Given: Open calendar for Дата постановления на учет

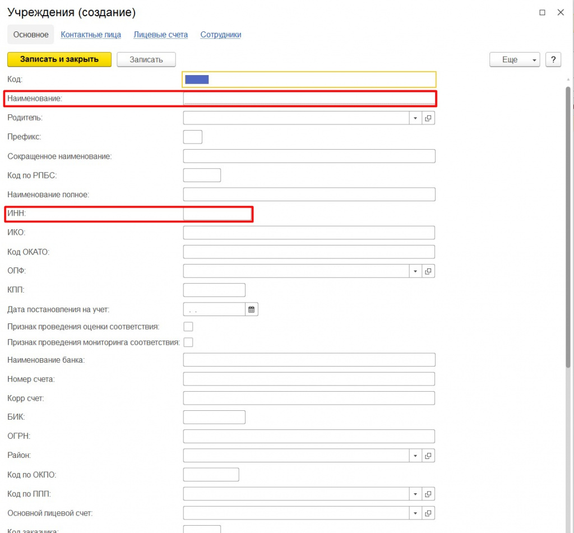Looking at the screenshot, I should click(252, 309).
